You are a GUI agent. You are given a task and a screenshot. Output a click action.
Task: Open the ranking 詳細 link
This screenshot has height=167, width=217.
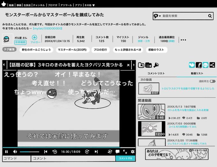(x=171, y=41)
